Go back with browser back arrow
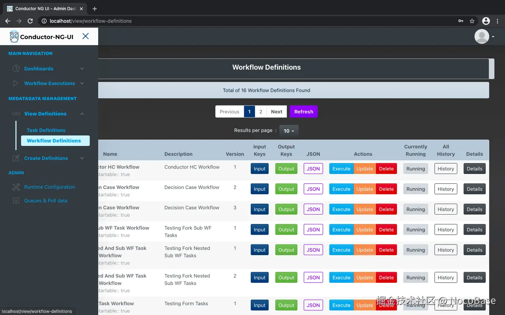The width and height of the screenshot is (505, 315). (7, 21)
